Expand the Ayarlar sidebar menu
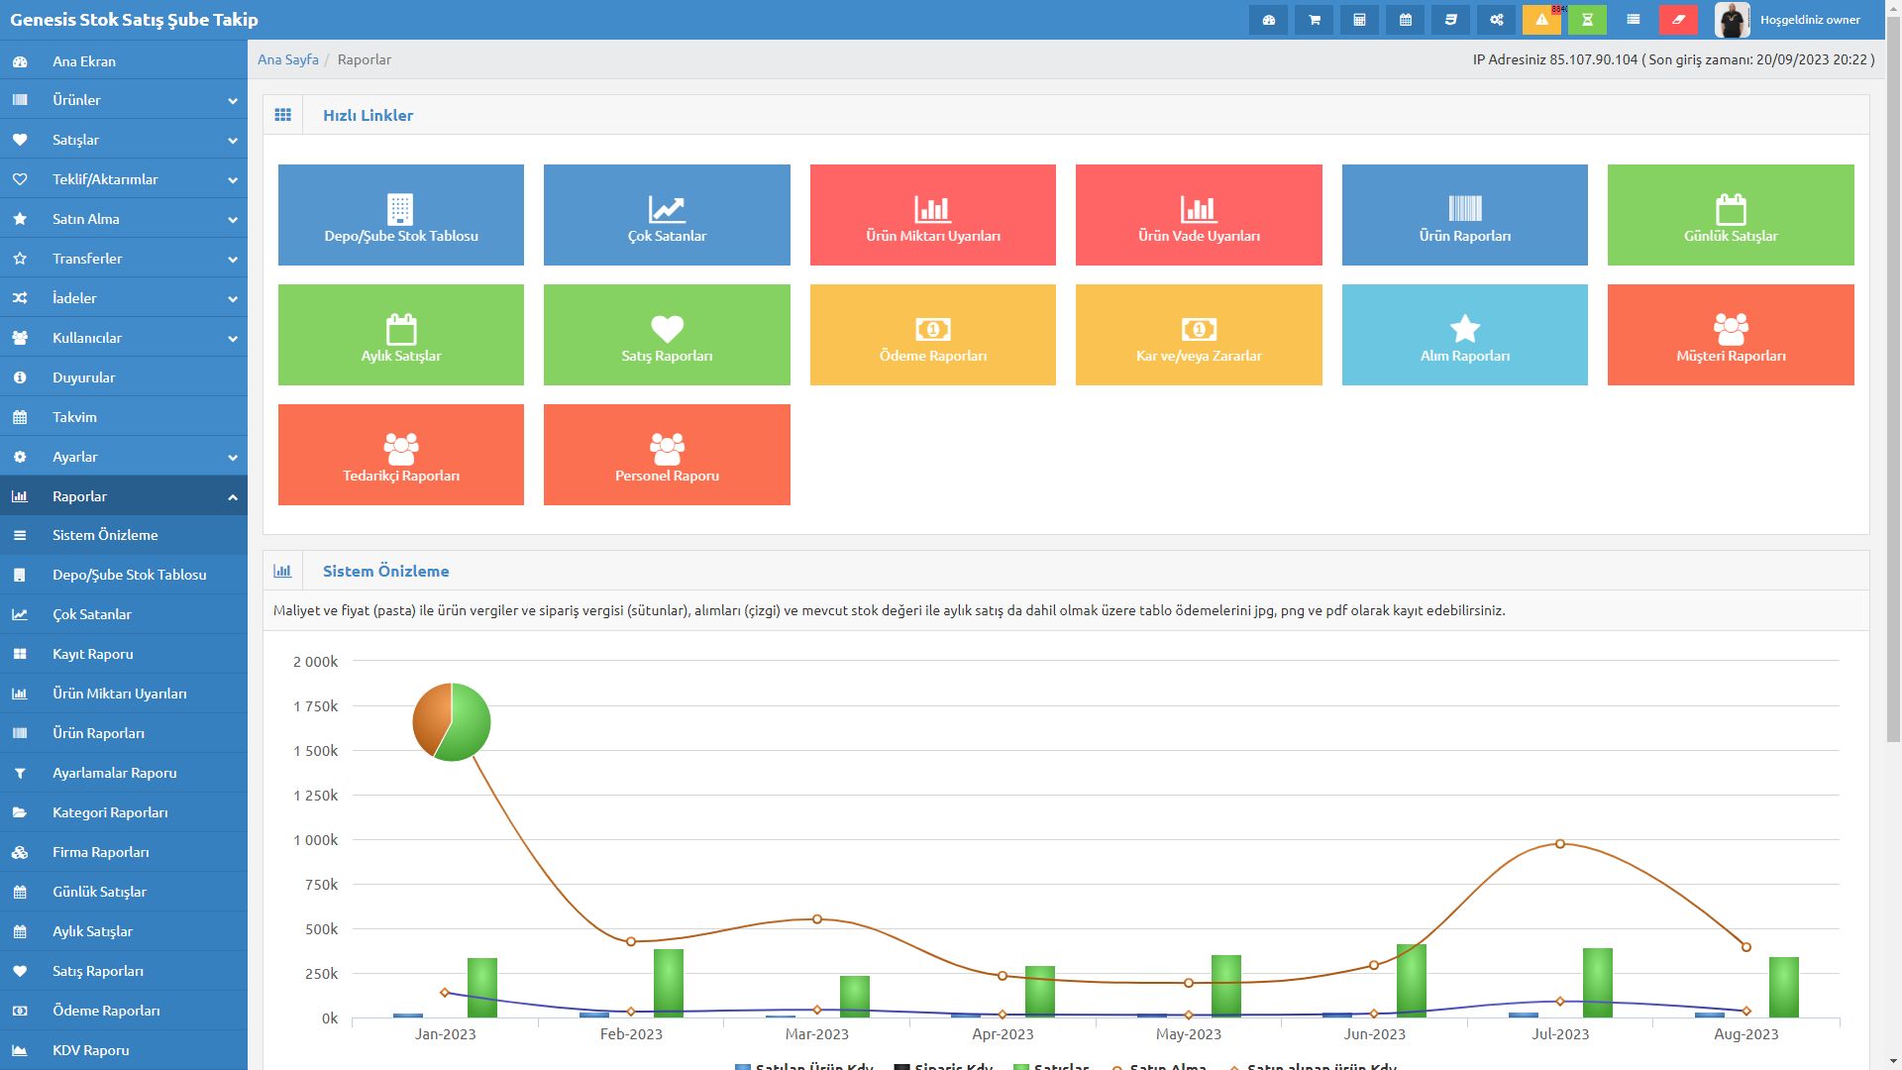1902x1070 pixels. [124, 457]
